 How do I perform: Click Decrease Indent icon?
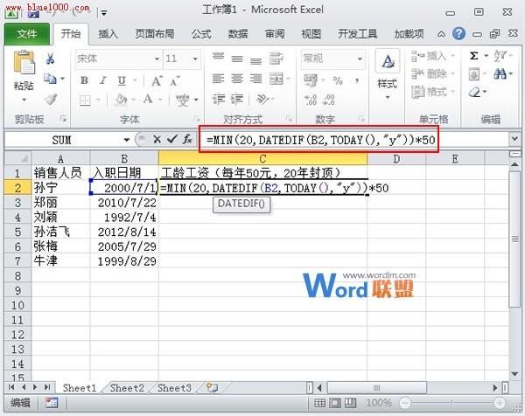coord(219,99)
